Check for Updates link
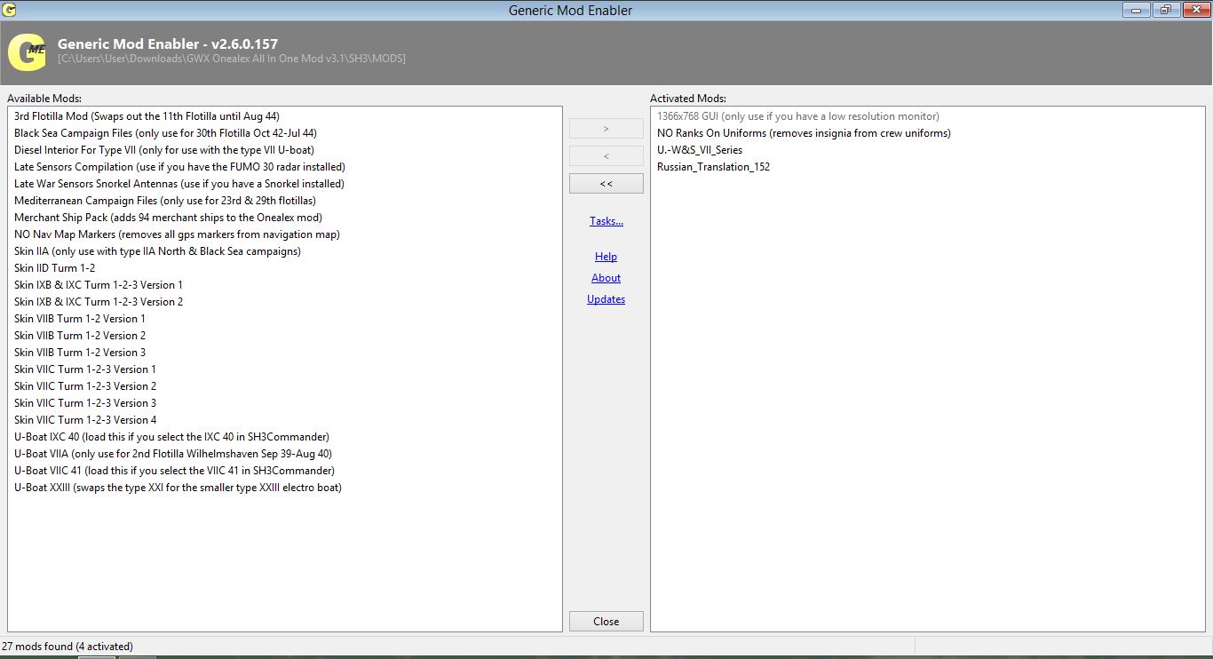 606,299
